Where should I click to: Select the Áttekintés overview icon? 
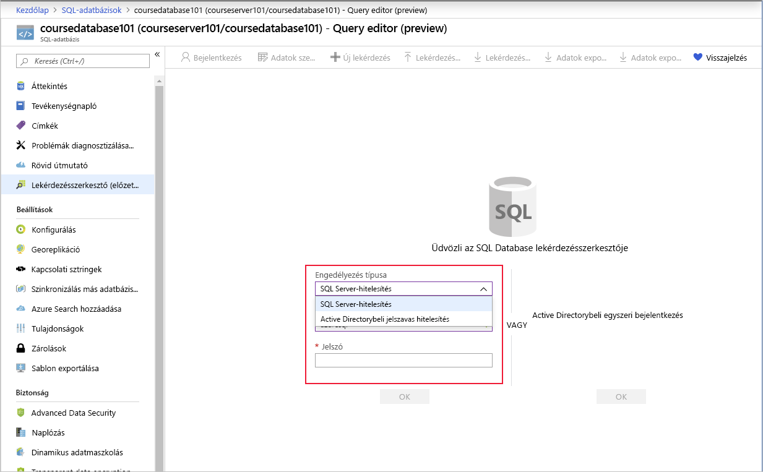19,86
